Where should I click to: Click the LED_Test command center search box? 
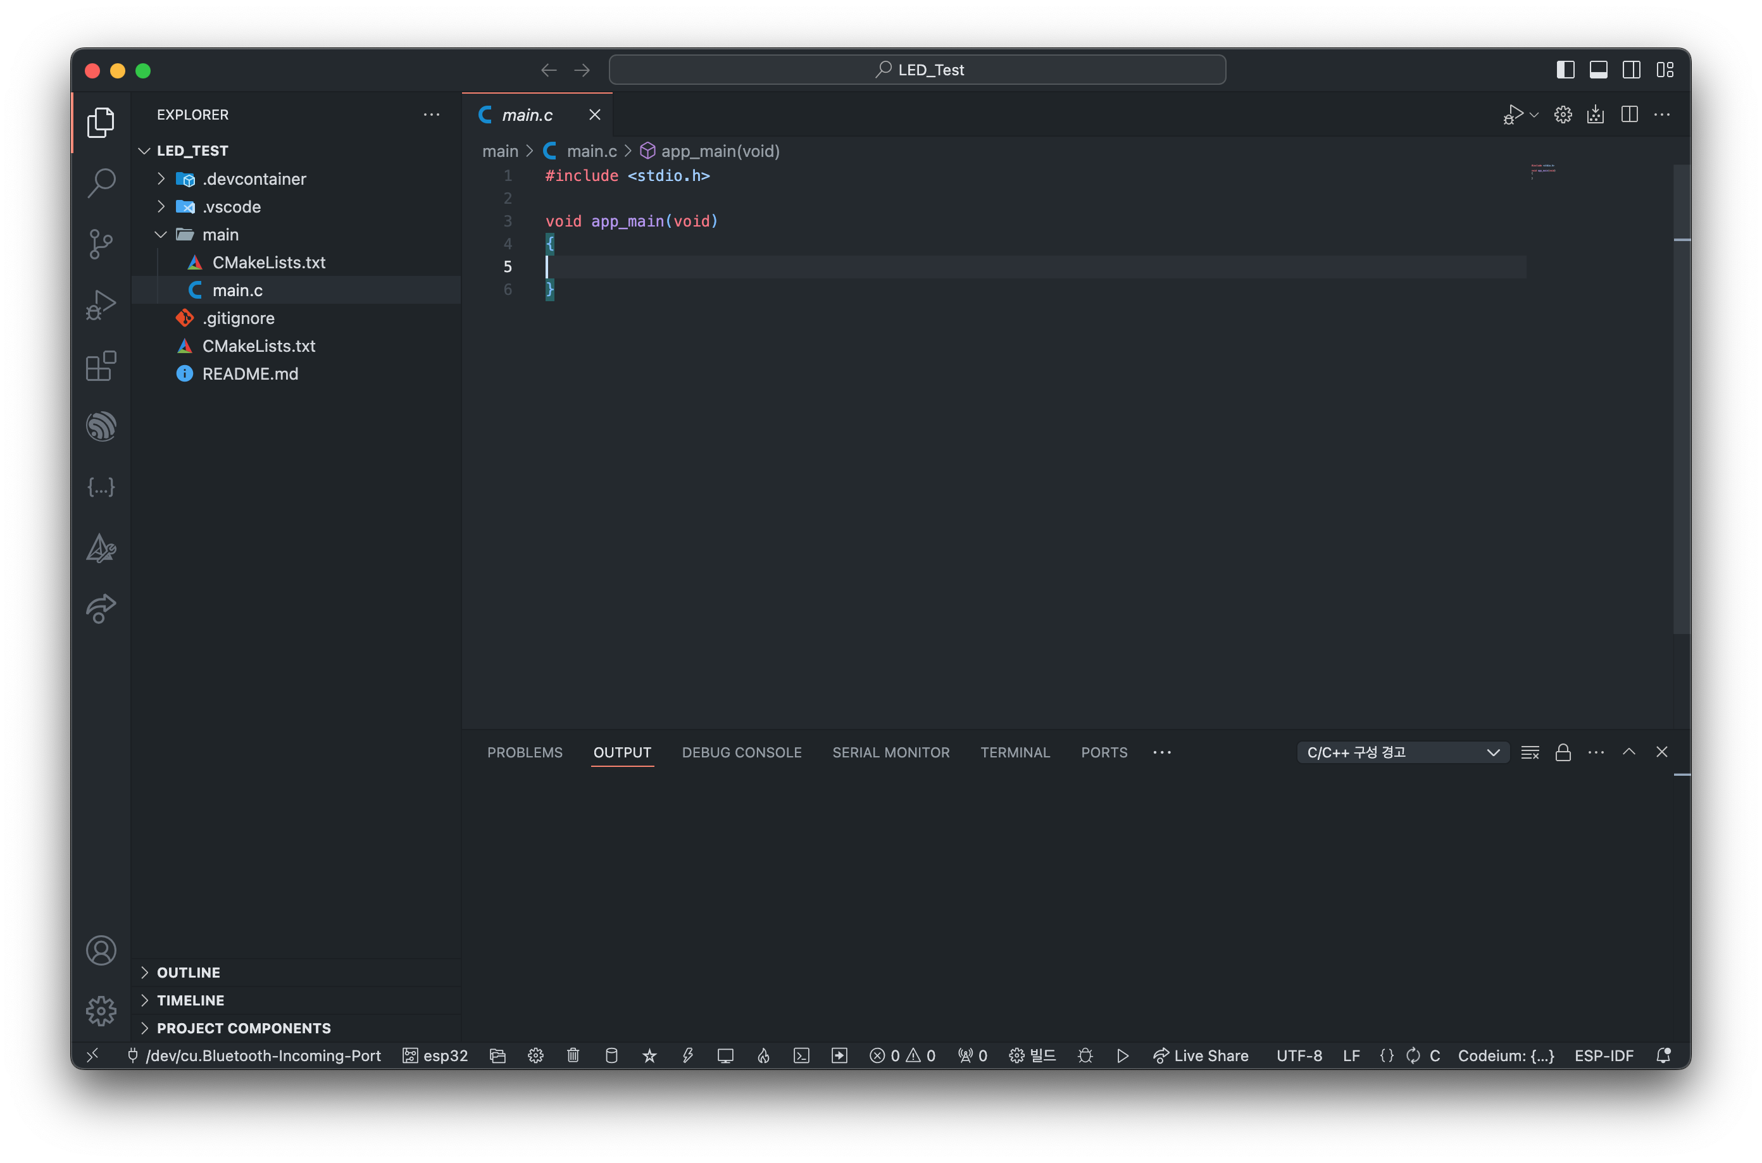[917, 70]
